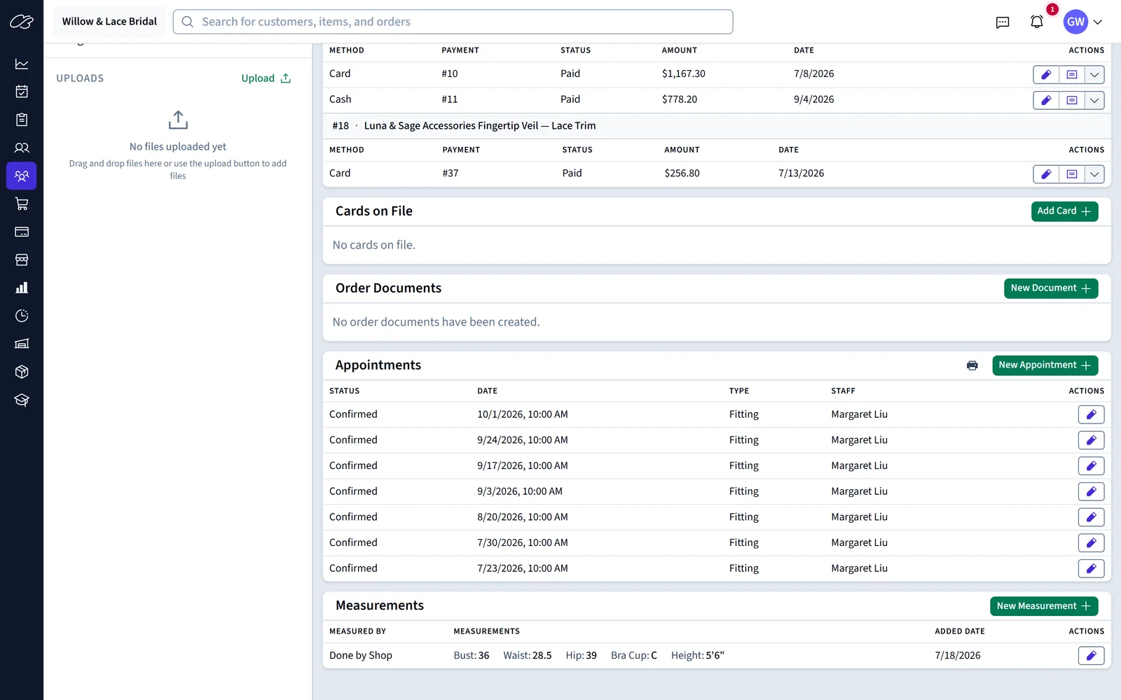Click the Add Card button
Screen dimensions: 1121x700
1064,211
